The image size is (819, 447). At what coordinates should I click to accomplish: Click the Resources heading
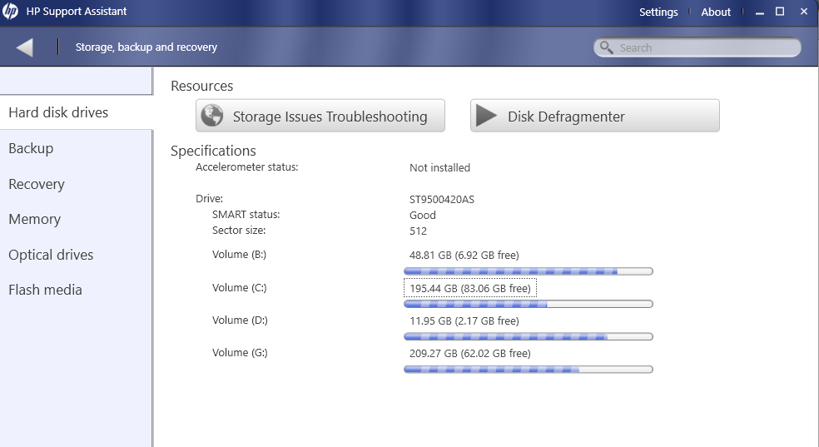tap(201, 86)
